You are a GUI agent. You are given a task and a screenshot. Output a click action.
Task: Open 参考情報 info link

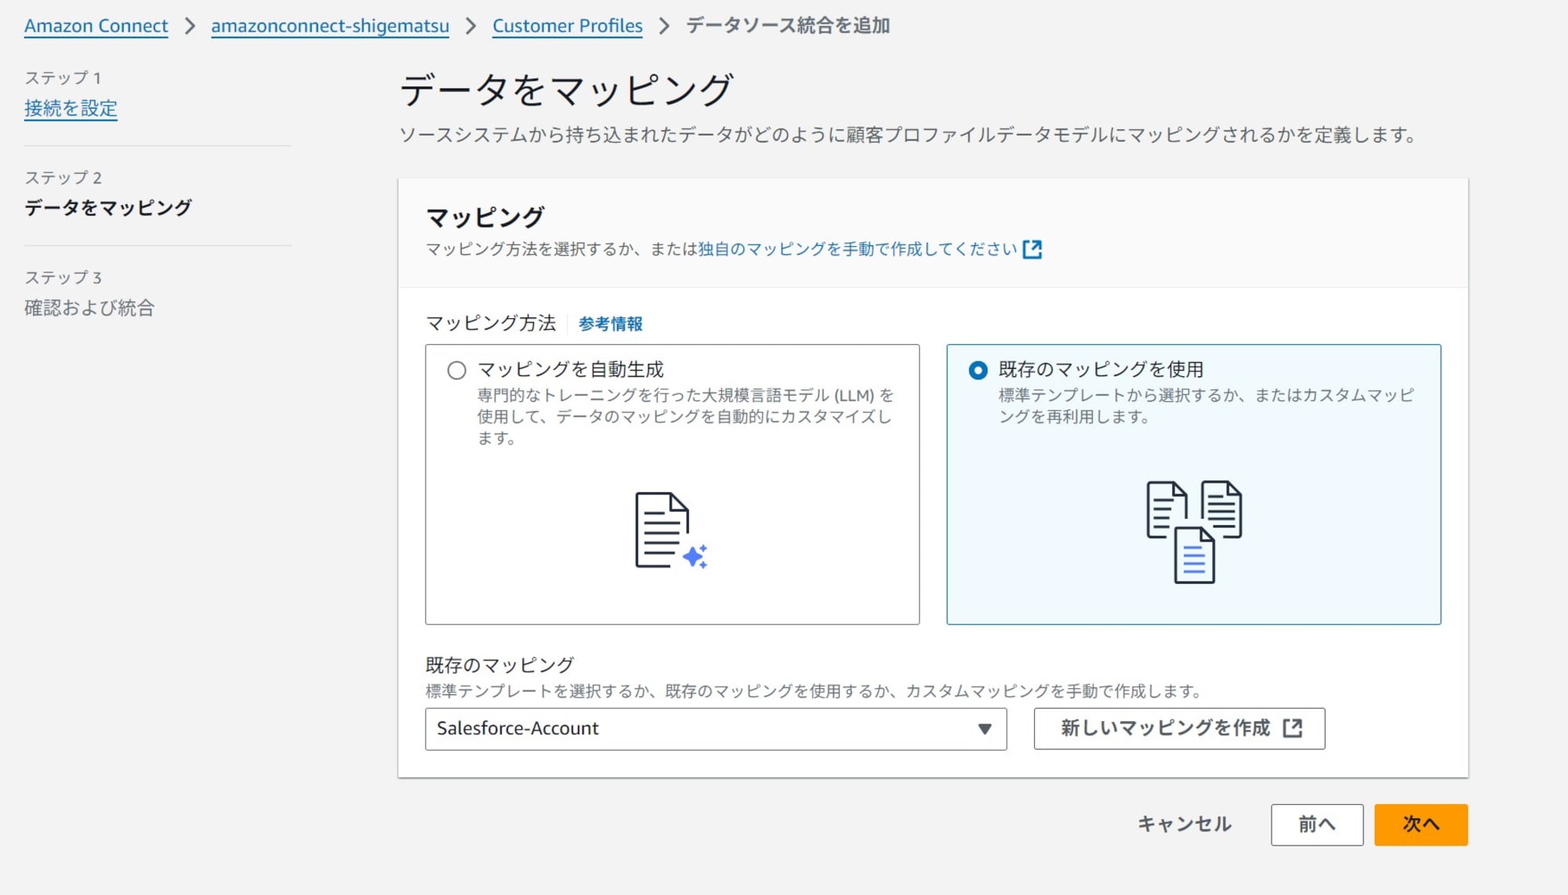click(611, 324)
